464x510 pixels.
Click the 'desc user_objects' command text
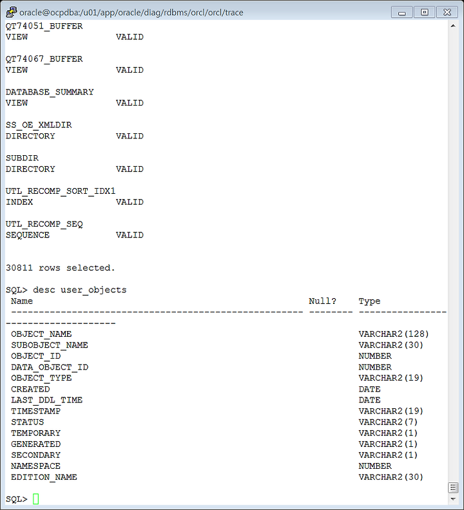click(x=80, y=290)
